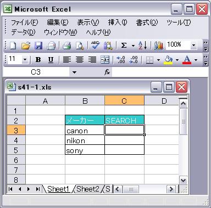
Task: Toggle bold formatting
Action: point(38,60)
